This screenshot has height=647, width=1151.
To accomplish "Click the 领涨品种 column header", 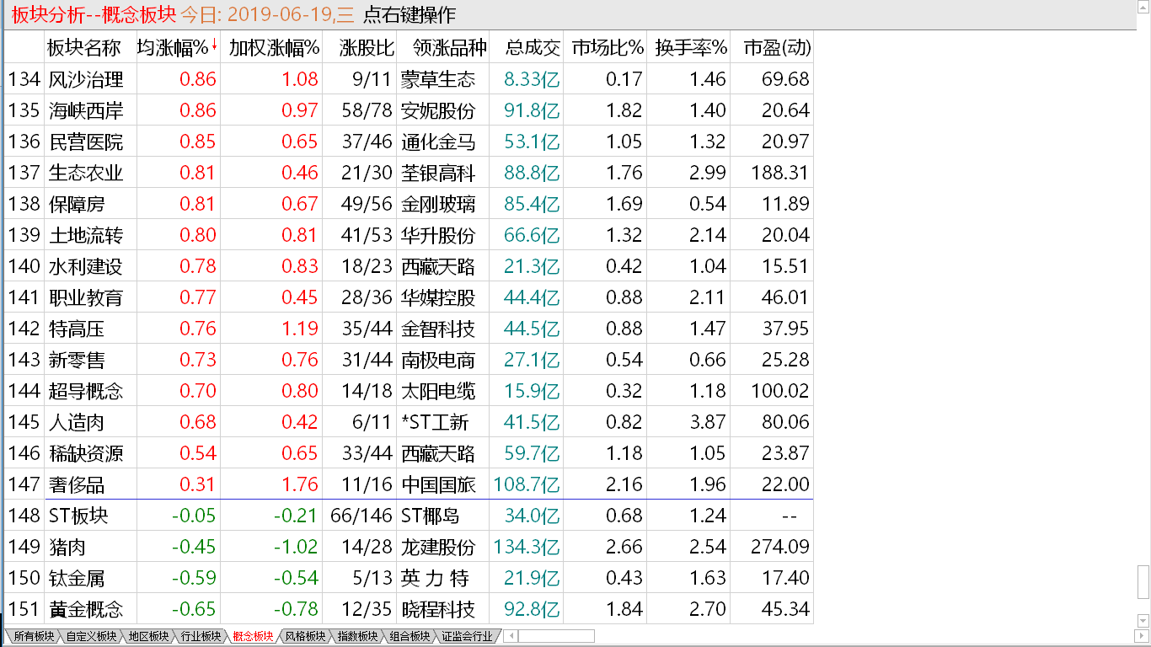I will pyautogui.click(x=443, y=48).
